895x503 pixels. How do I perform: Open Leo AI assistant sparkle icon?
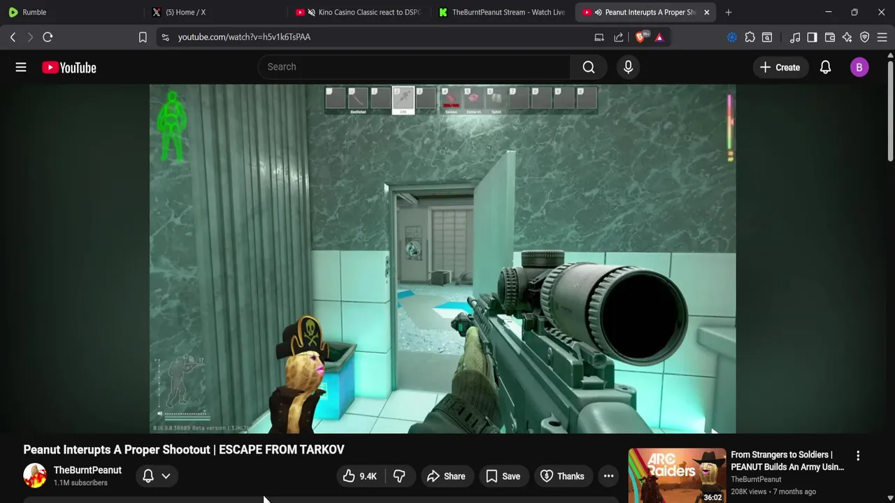tap(847, 37)
